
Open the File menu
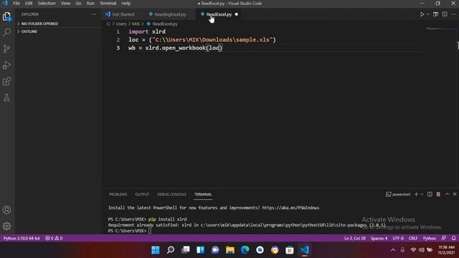16,3
